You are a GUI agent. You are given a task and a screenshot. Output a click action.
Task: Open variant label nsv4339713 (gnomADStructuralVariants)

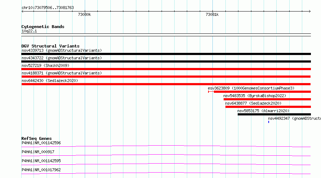click(62, 50)
